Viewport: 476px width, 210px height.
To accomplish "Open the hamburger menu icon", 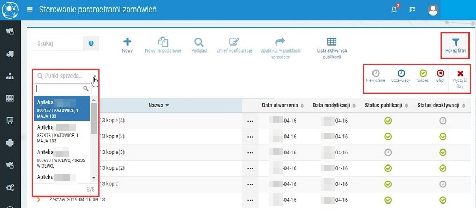I will (30, 10).
